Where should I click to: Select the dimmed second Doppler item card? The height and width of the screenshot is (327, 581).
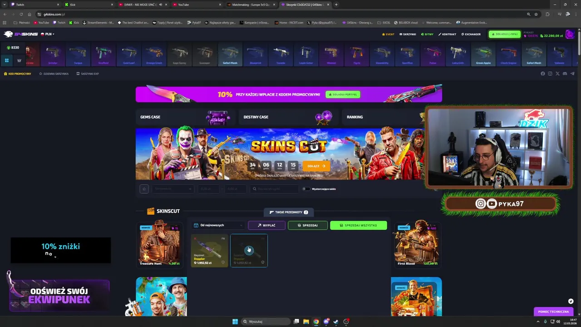(x=249, y=250)
